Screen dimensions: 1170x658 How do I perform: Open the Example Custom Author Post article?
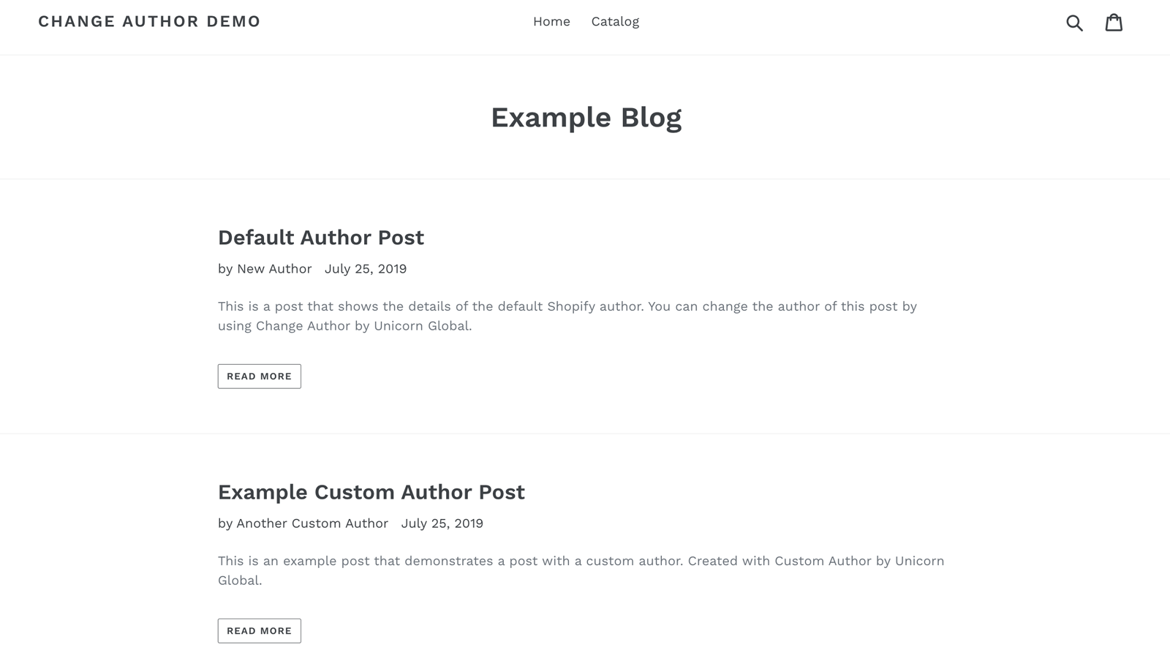point(259,630)
